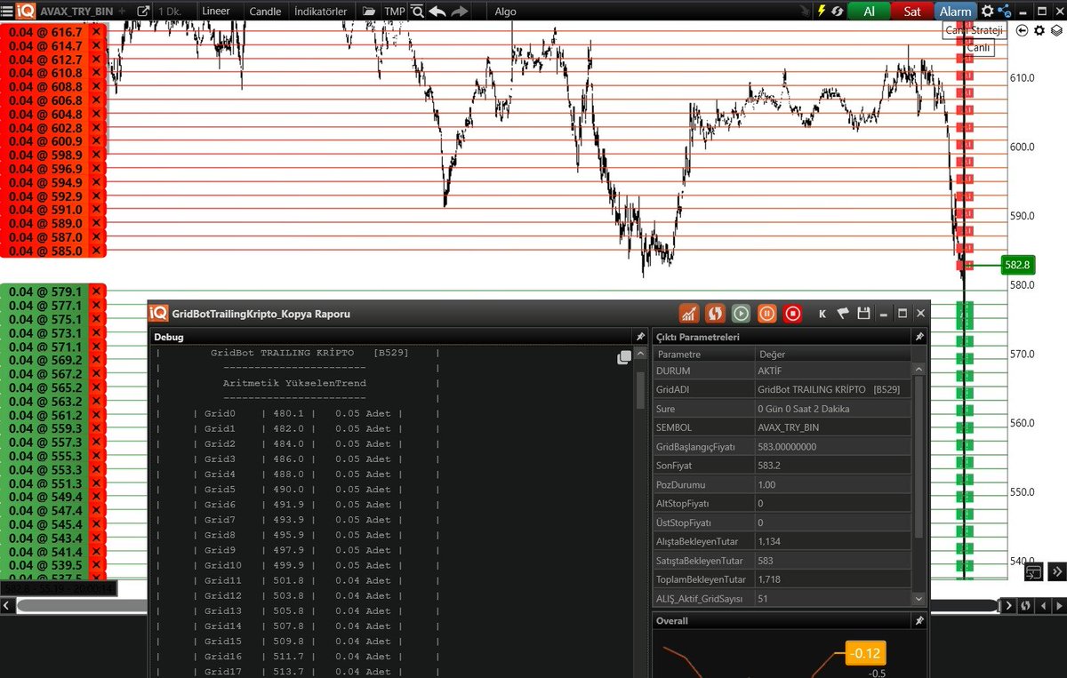Click the double-chevron icon at the chart's bottom right

[1057, 571]
